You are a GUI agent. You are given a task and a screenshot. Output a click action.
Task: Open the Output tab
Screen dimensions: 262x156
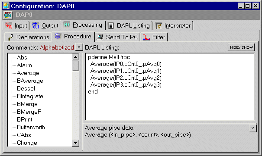coord(45,25)
